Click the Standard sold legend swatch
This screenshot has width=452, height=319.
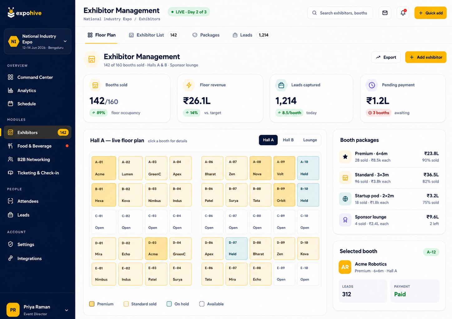coord(126,304)
